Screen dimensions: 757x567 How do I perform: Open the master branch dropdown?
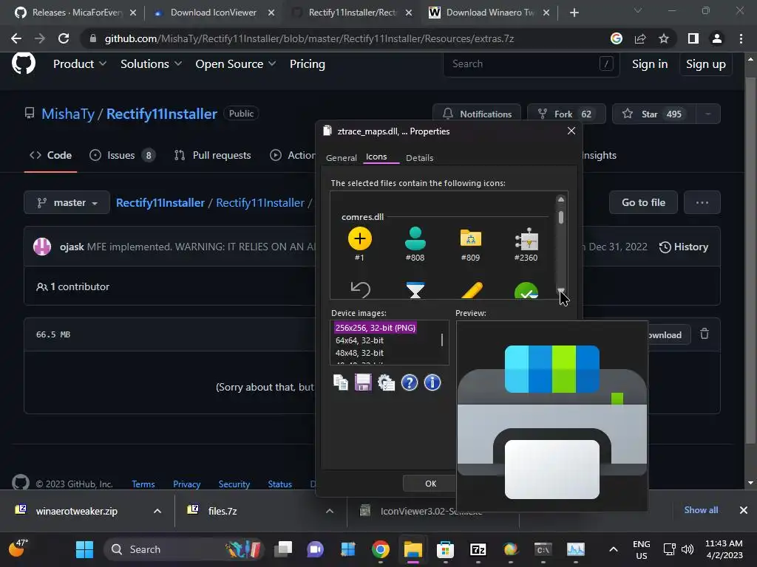(x=67, y=202)
